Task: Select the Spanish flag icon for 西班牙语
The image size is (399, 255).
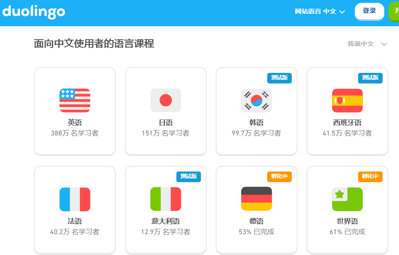Action: tap(347, 100)
